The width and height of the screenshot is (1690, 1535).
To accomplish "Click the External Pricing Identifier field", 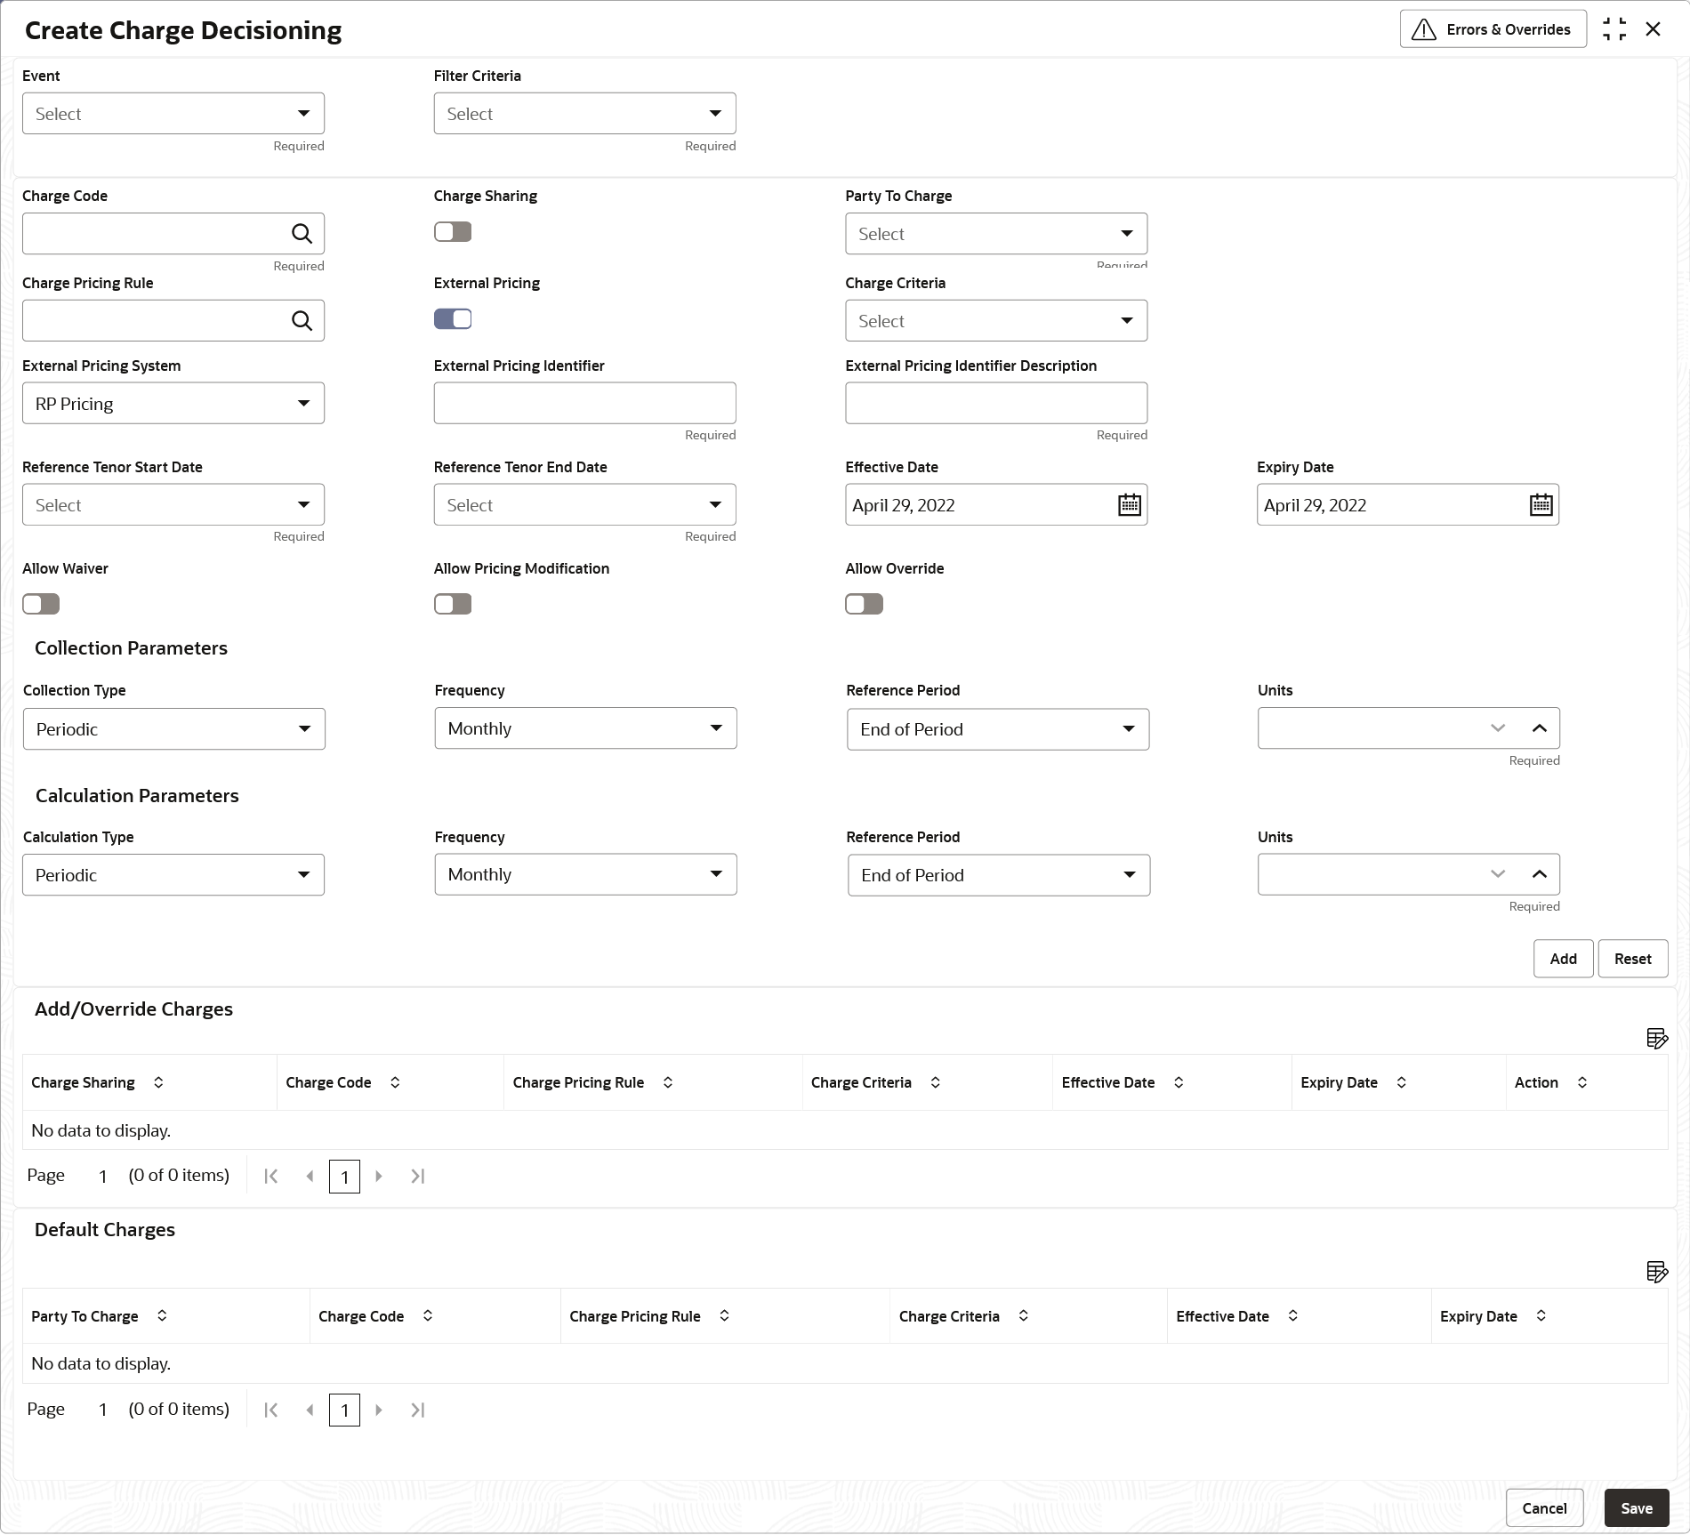I will click(584, 404).
